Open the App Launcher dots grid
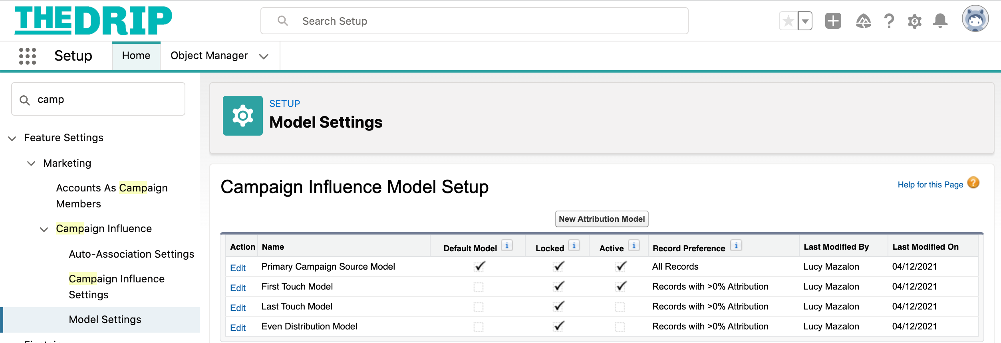 28,56
